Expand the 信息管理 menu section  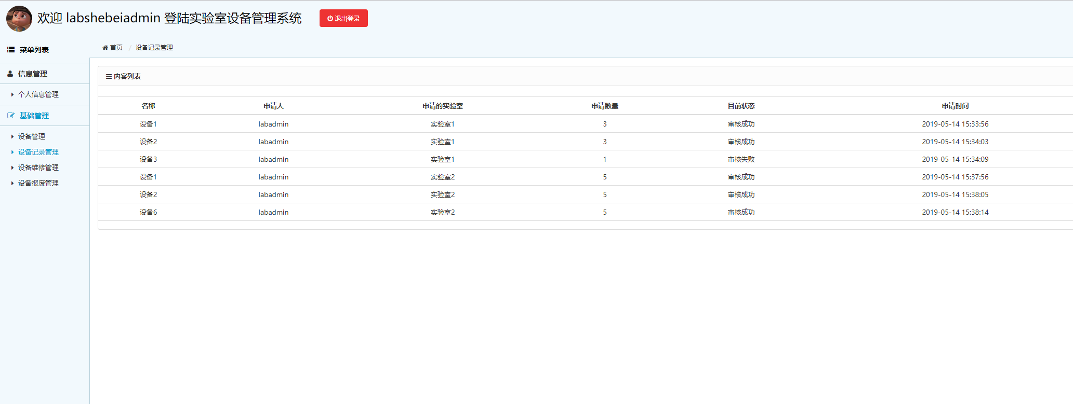tap(33, 74)
